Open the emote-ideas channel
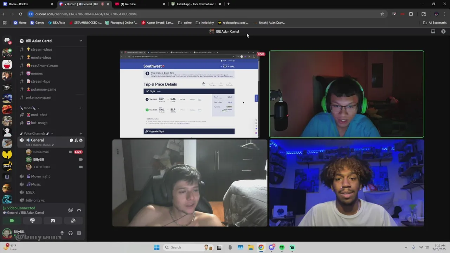Screen dimensions: 450x253 tap(51, 57)
